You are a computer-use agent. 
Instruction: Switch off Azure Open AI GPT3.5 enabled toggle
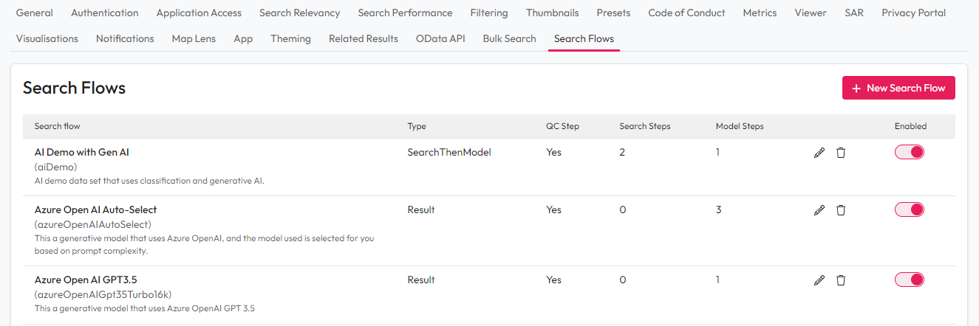(x=910, y=280)
